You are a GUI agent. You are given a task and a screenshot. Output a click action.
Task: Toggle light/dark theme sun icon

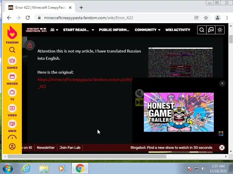point(220,30)
